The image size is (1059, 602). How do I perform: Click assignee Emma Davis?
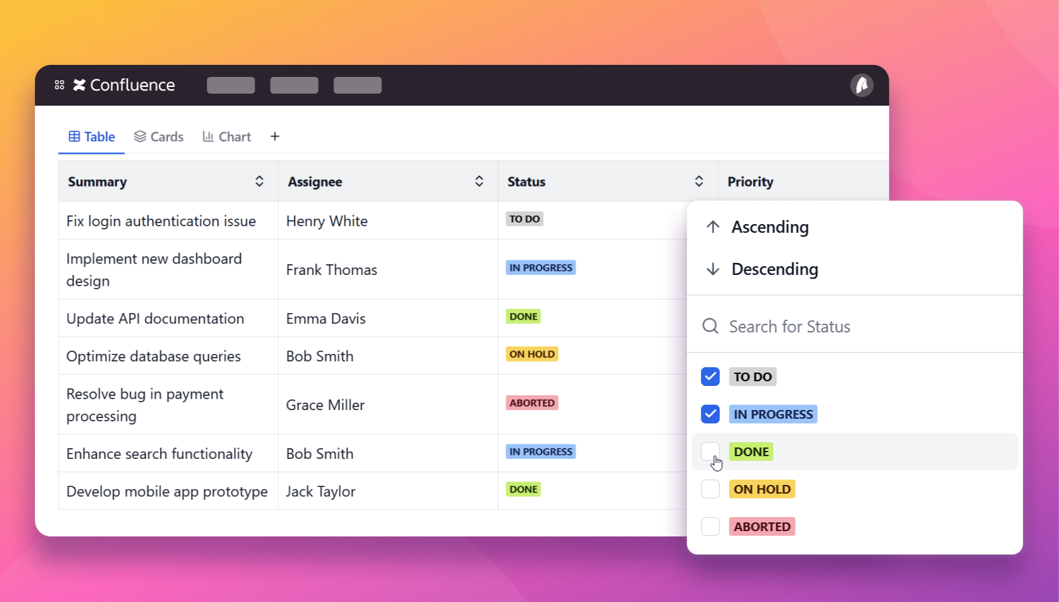point(326,318)
